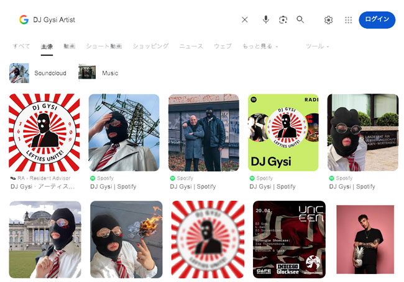Open the masked man at Reichstag image
Image resolution: width=404 pixels, height=282 pixels.
pos(45,239)
